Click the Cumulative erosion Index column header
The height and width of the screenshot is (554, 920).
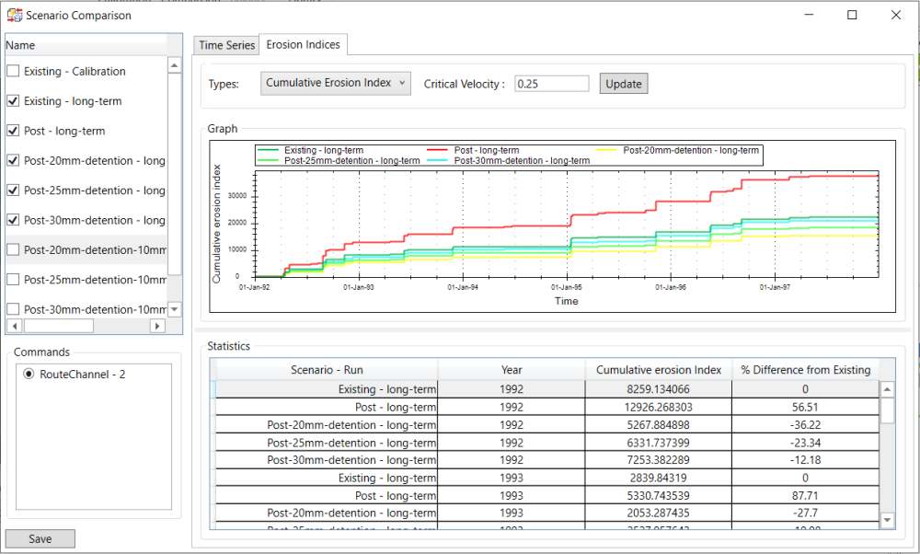[x=658, y=370]
